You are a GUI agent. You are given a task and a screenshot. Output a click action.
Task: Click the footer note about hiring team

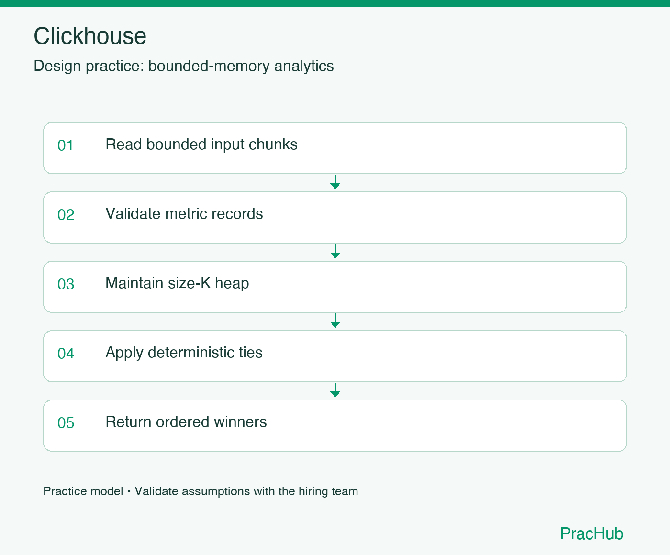click(201, 491)
